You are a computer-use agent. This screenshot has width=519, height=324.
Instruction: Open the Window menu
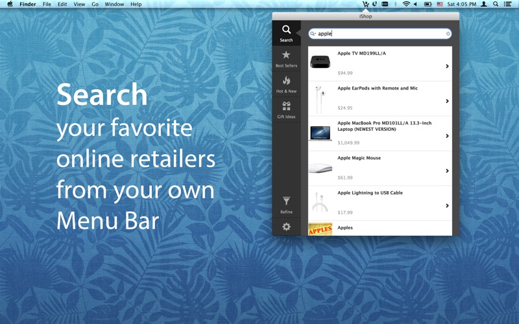click(x=114, y=4)
